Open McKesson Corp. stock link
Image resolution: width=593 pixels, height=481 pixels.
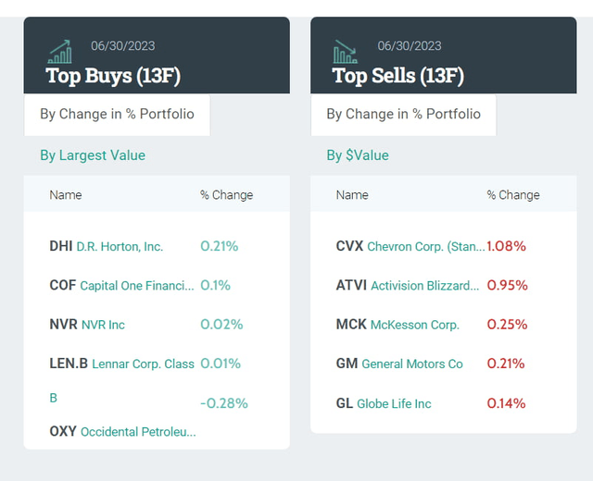(x=414, y=325)
